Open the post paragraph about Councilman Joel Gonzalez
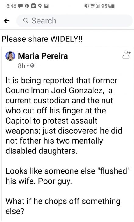Screen dimensions: 134x222 point(64,116)
